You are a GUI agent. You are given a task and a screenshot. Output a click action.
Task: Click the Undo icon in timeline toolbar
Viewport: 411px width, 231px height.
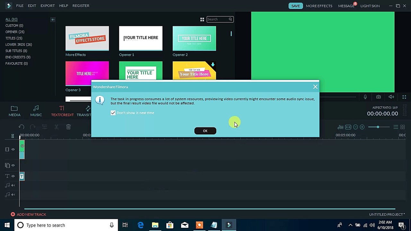click(x=21, y=127)
